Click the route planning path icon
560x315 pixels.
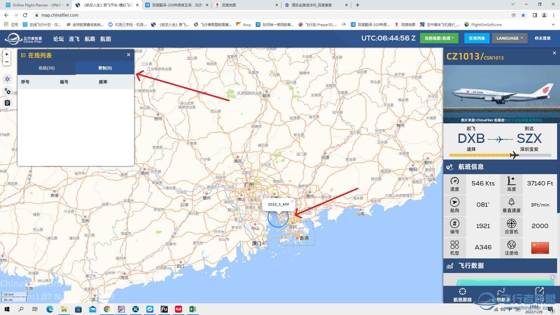(501, 292)
